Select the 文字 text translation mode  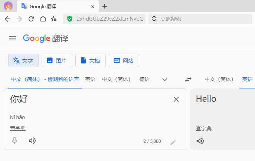pyautogui.click(x=23, y=60)
